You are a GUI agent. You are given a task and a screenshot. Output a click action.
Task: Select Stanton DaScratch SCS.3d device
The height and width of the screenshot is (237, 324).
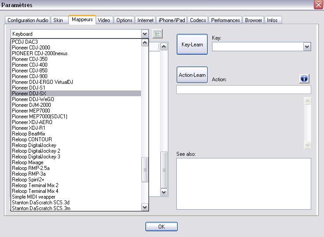pyautogui.click(x=41, y=203)
